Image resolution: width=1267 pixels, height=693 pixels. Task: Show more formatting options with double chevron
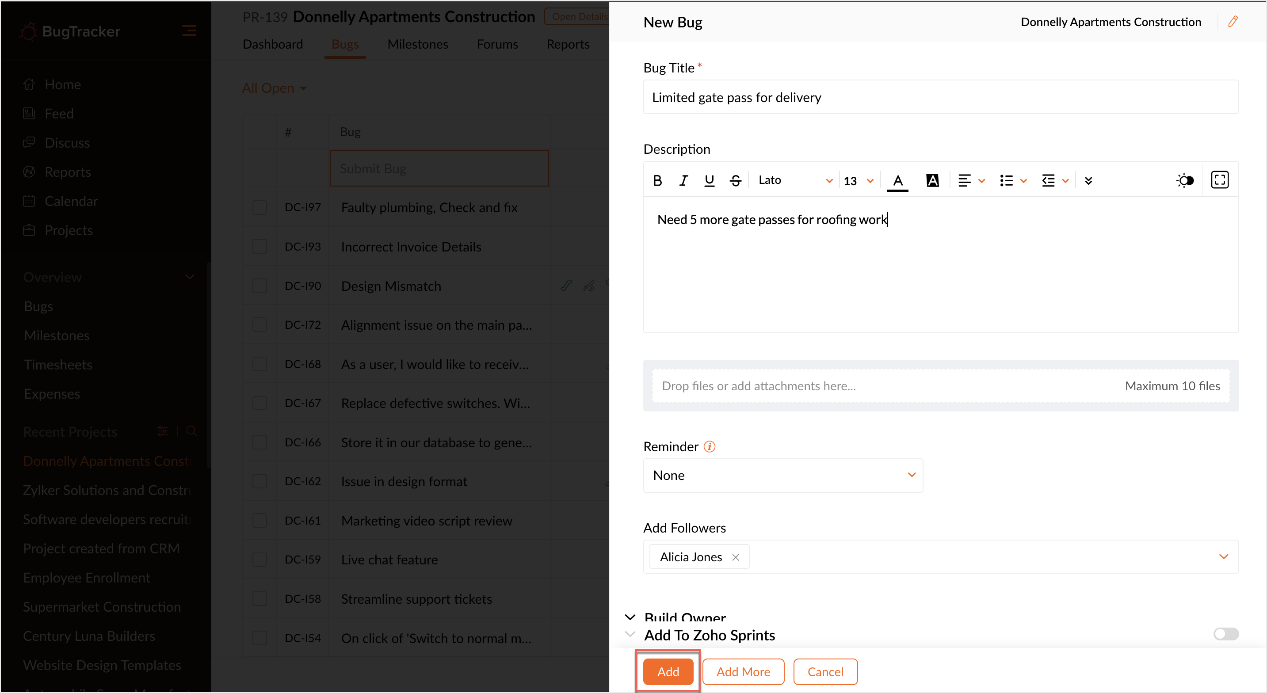click(1088, 180)
